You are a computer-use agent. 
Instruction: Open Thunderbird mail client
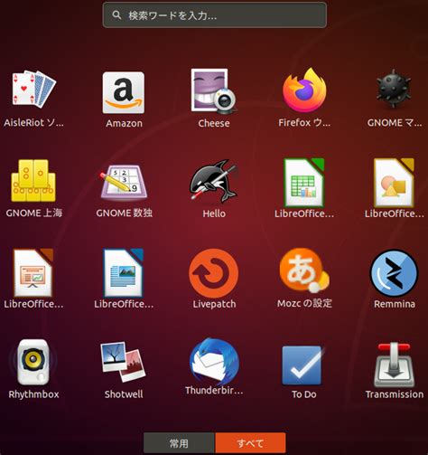(x=214, y=361)
